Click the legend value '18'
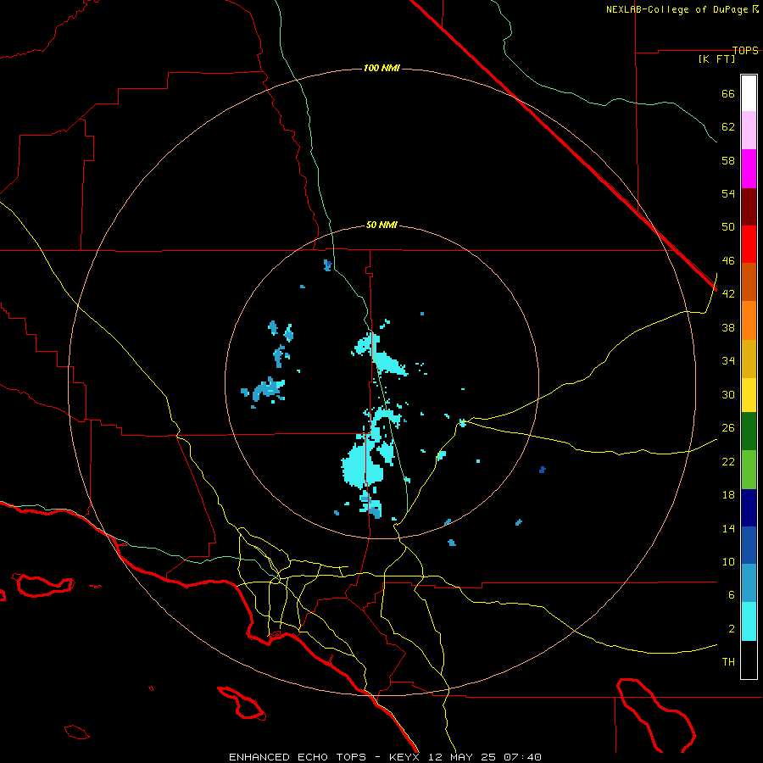This screenshot has height=763, width=763. tap(728, 495)
